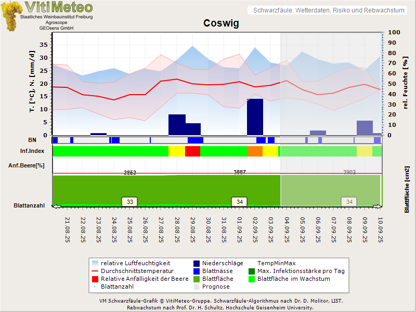Image resolution: width=416 pixels, height=312 pixels.
Task: Click the Agroscope text under the logo
Action: pyautogui.click(x=56, y=22)
